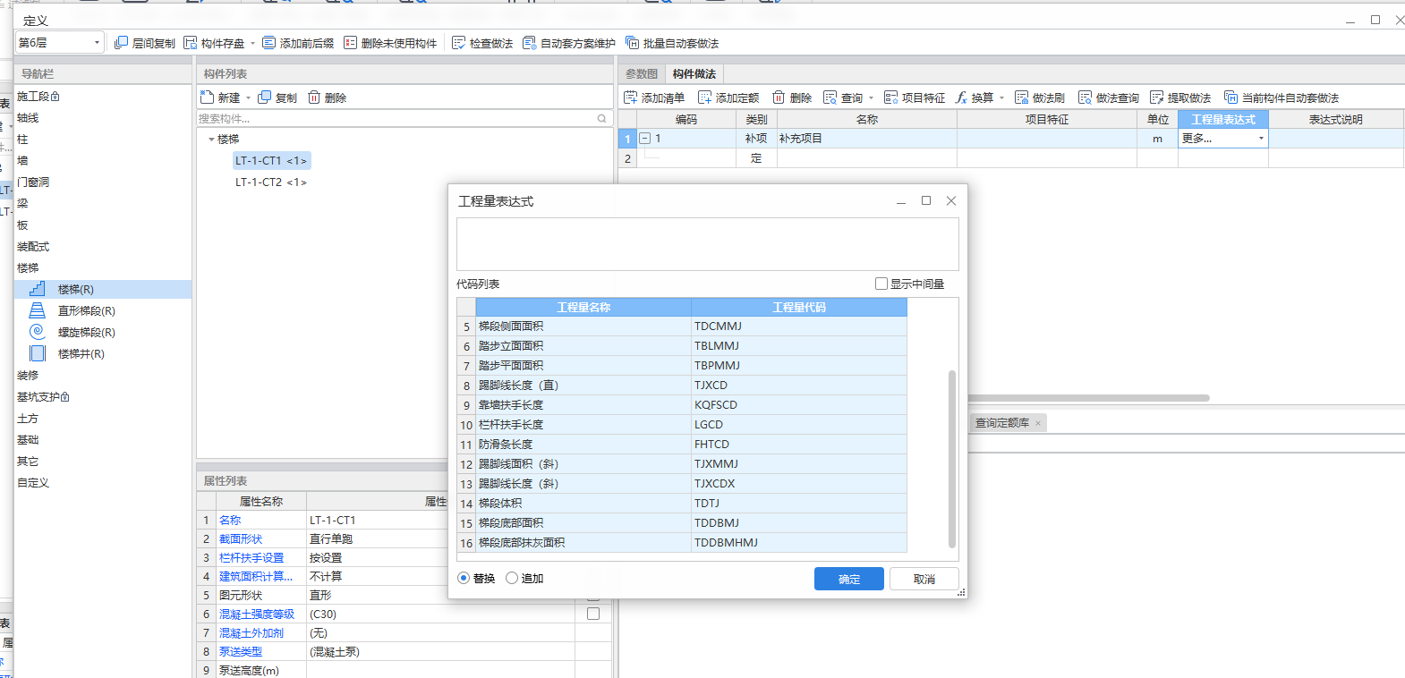Image resolution: width=1405 pixels, height=678 pixels.
Task: Select 梯段体积 row TDTJ
Action: 682,504
